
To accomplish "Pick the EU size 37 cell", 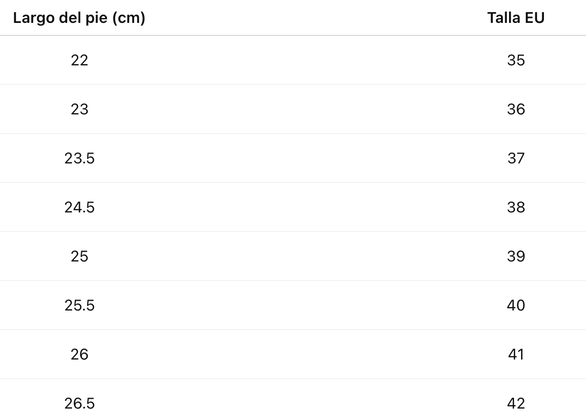I will pyautogui.click(x=516, y=158).
